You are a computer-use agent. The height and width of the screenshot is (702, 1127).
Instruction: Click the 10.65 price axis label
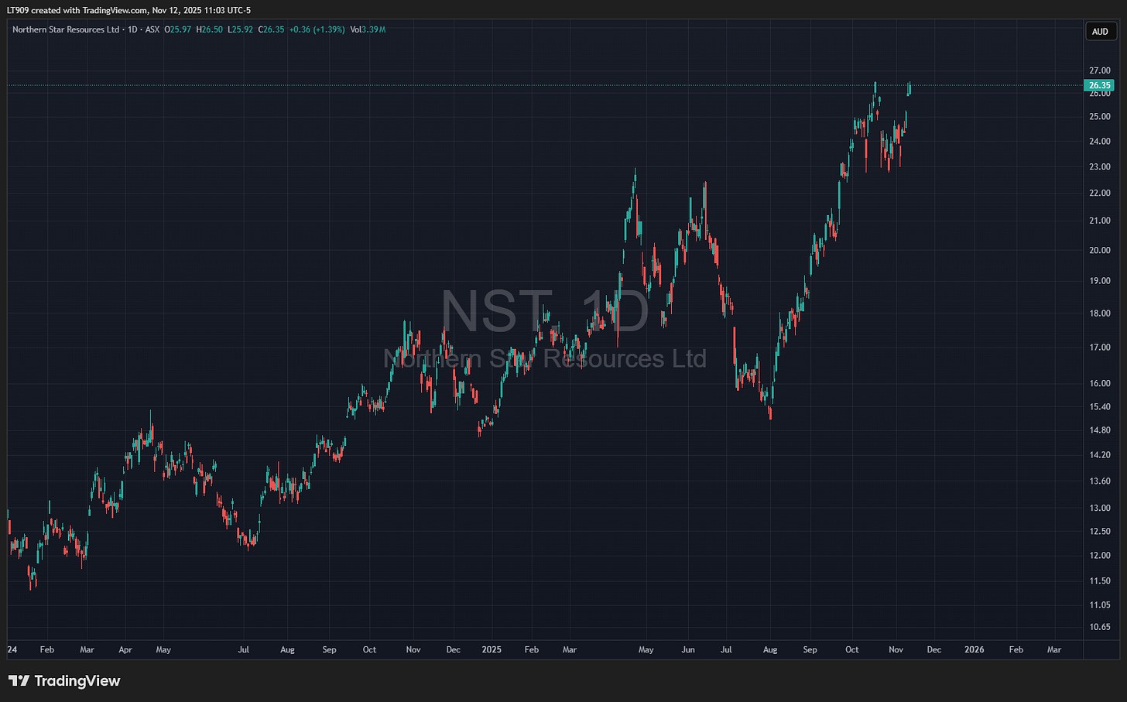[1099, 627]
